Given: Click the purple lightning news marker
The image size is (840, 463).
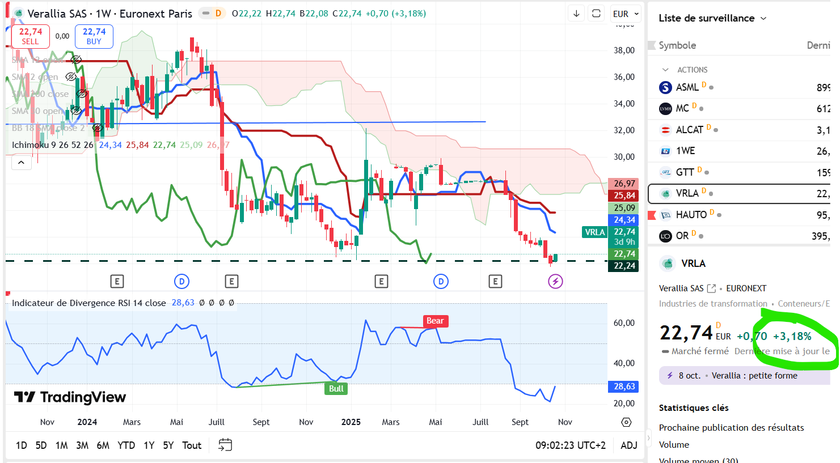Looking at the screenshot, I should [555, 281].
